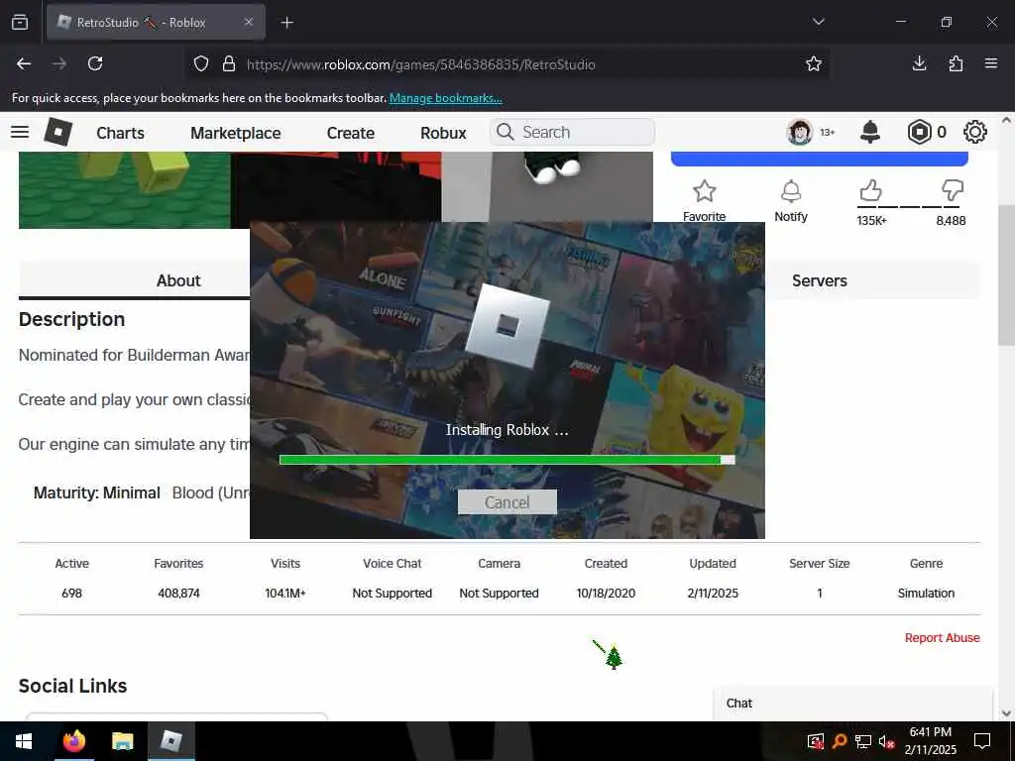Open Firefox downloads panel
The image size is (1015, 761).
tap(919, 63)
